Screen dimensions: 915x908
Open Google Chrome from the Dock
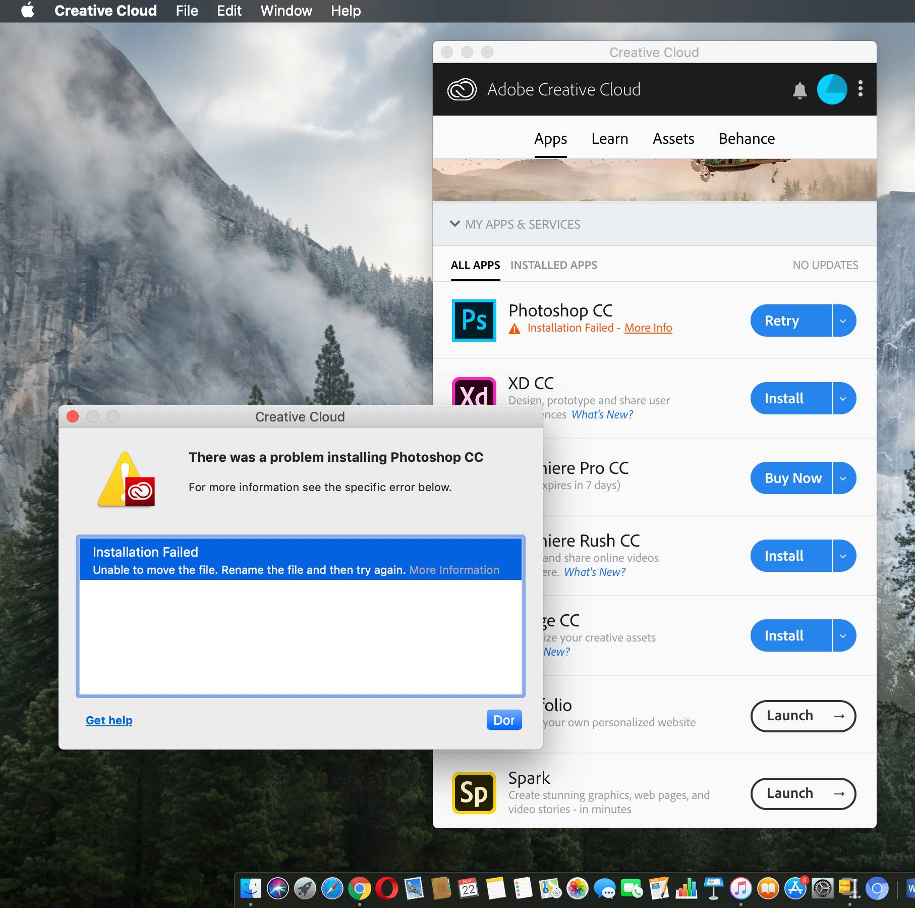(x=360, y=889)
